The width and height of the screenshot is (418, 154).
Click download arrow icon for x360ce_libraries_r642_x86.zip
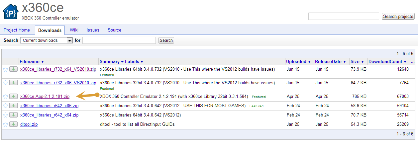14,106
